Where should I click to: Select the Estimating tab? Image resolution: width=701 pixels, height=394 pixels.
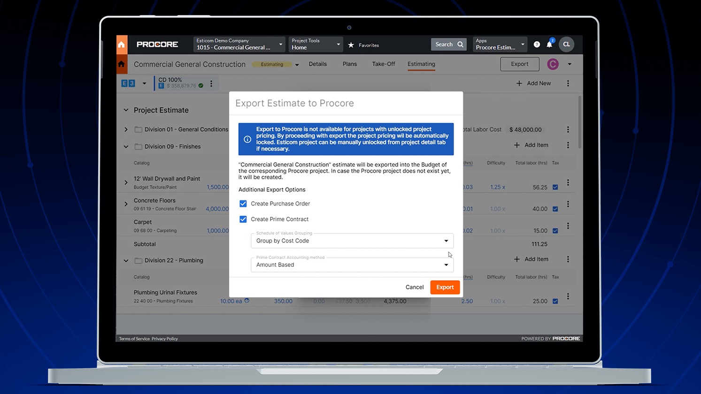coord(421,64)
